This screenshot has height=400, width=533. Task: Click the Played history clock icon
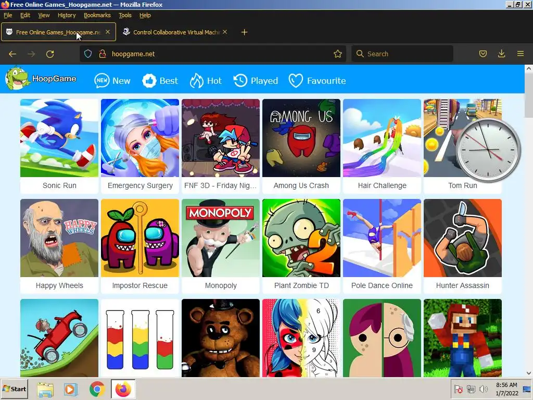[x=240, y=81]
